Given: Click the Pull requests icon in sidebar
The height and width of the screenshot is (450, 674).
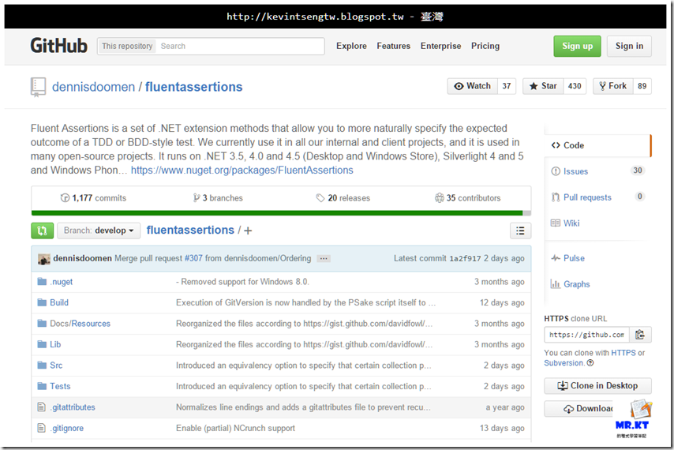Looking at the screenshot, I should point(556,197).
